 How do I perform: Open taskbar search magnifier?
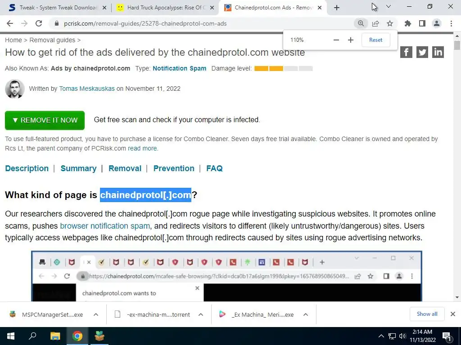pyautogui.click(x=32, y=336)
